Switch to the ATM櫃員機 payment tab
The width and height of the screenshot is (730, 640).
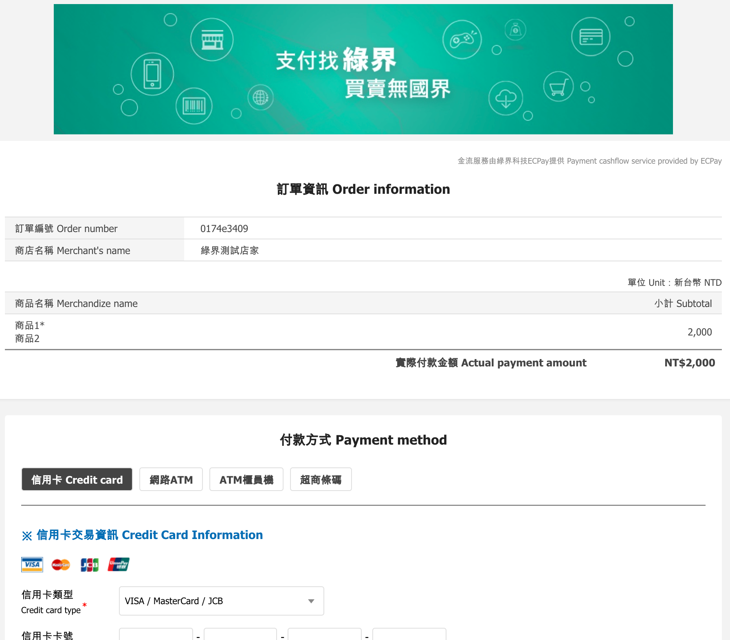(246, 480)
